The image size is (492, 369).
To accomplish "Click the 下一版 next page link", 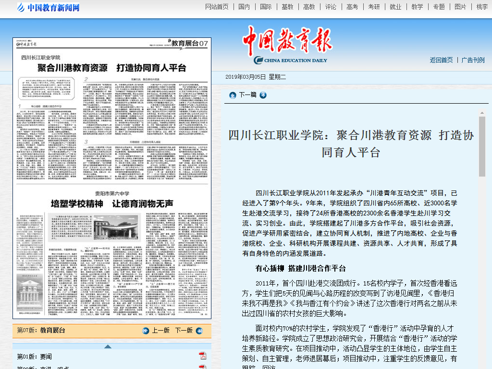I will [x=184, y=331].
